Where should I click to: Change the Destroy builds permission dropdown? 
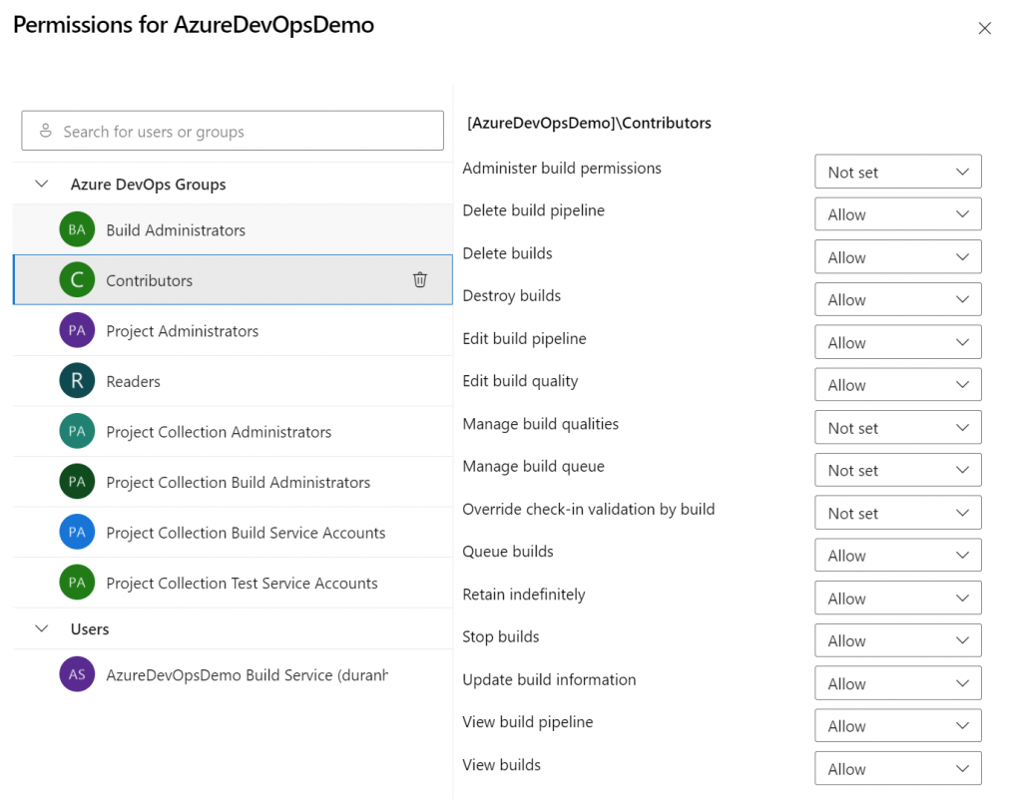(897, 299)
